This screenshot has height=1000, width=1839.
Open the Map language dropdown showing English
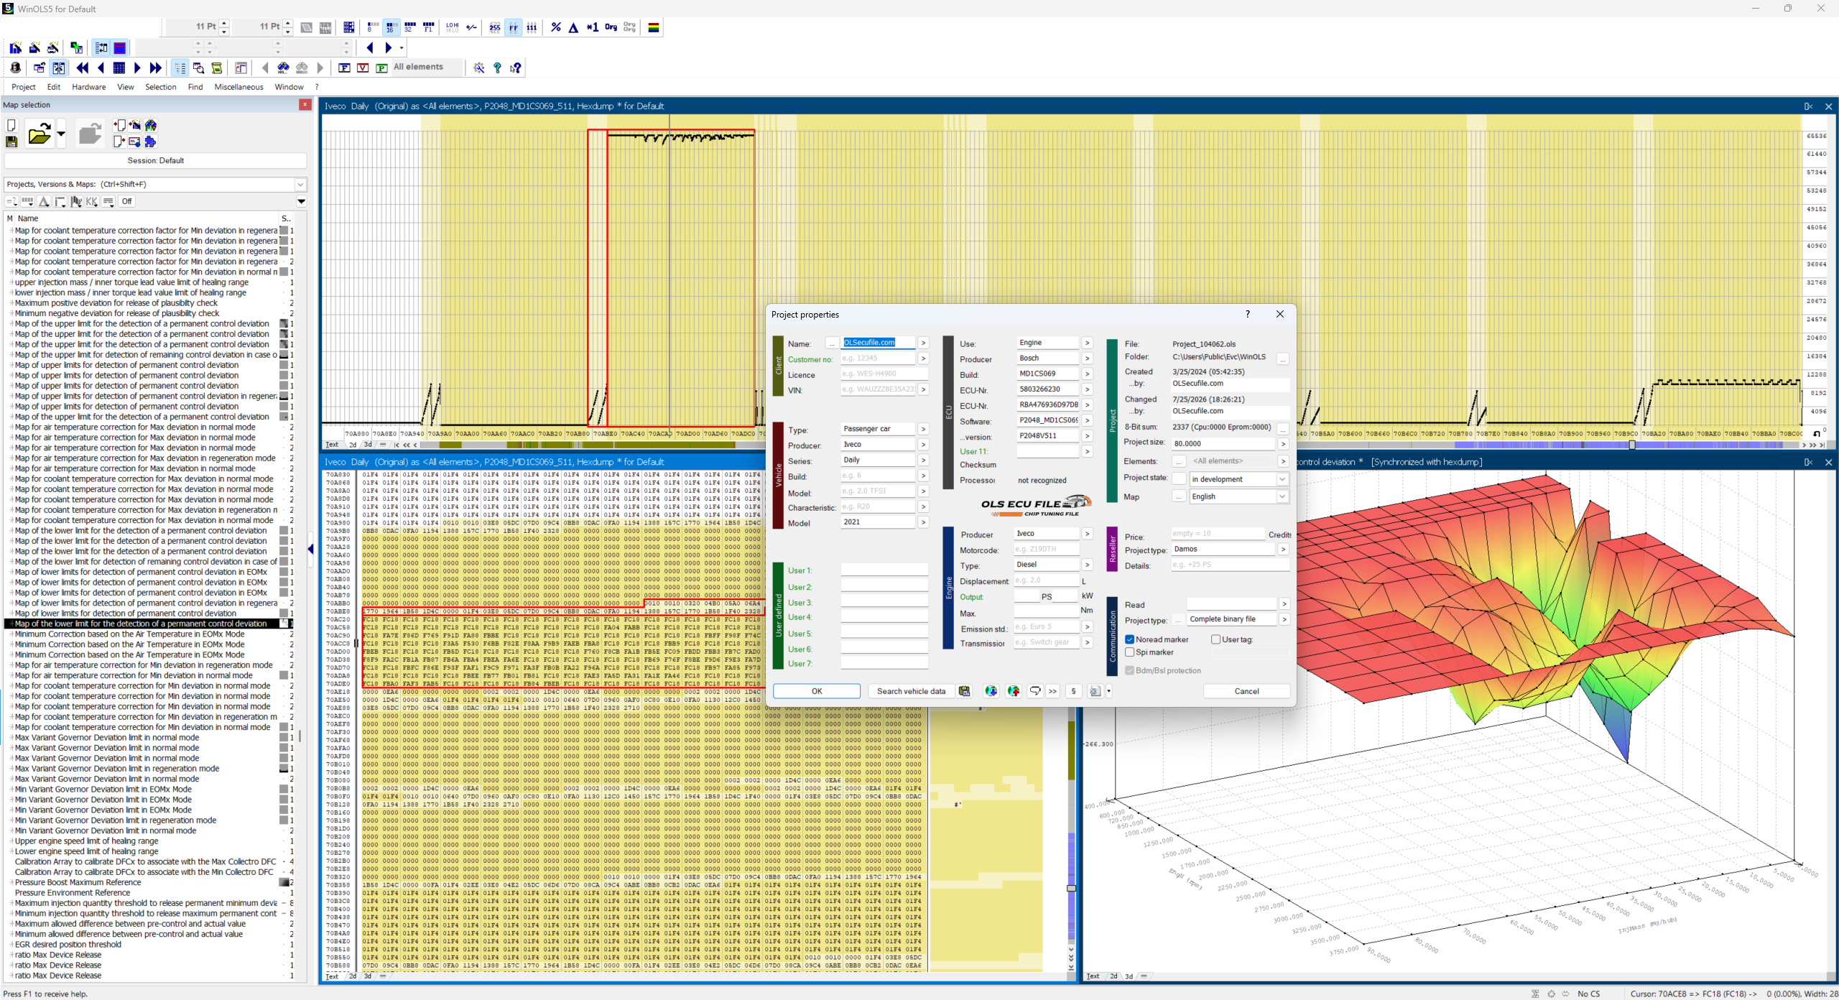click(x=1282, y=496)
